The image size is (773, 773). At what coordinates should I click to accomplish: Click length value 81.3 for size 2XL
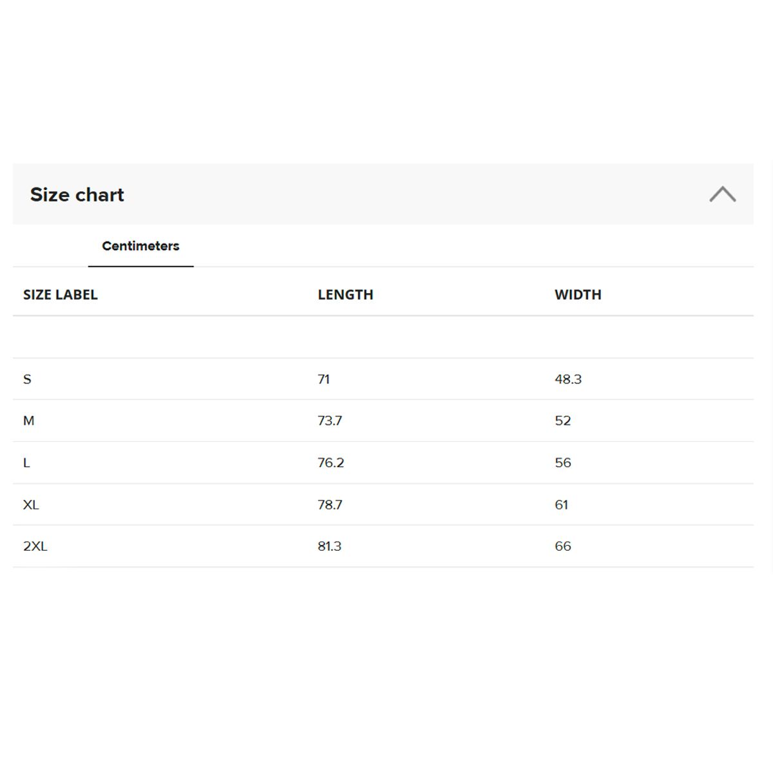(x=329, y=546)
